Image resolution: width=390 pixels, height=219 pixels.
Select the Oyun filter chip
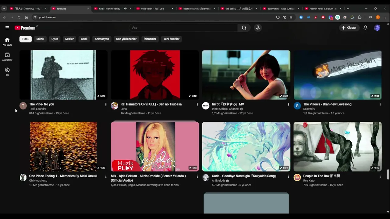coord(55,39)
